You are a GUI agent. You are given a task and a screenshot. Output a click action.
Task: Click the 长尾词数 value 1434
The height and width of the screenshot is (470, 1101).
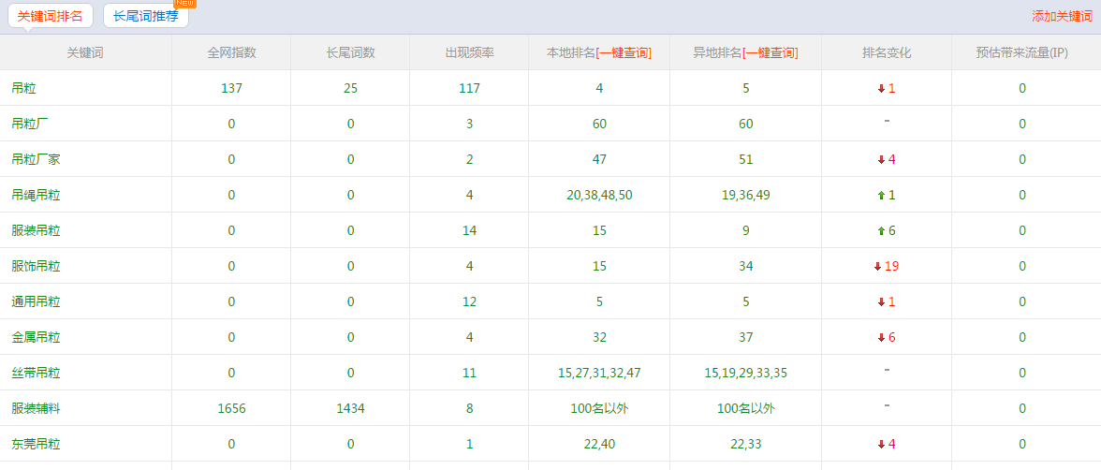tap(350, 409)
